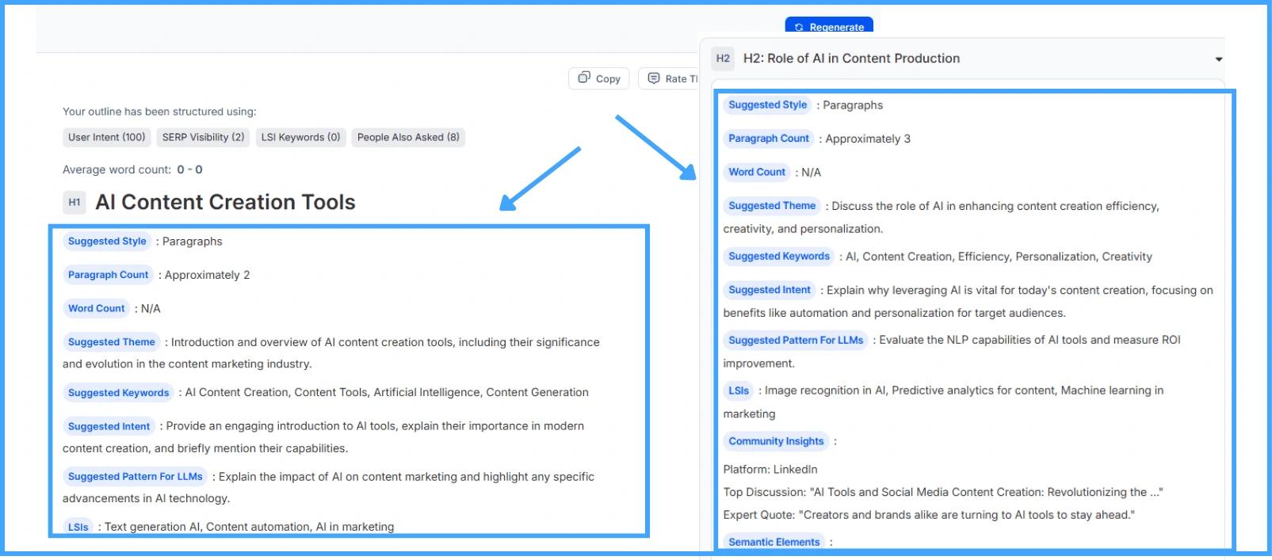Select the People Also Asked (8) tag
The height and width of the screenshot is (560, 1272).
408,137
